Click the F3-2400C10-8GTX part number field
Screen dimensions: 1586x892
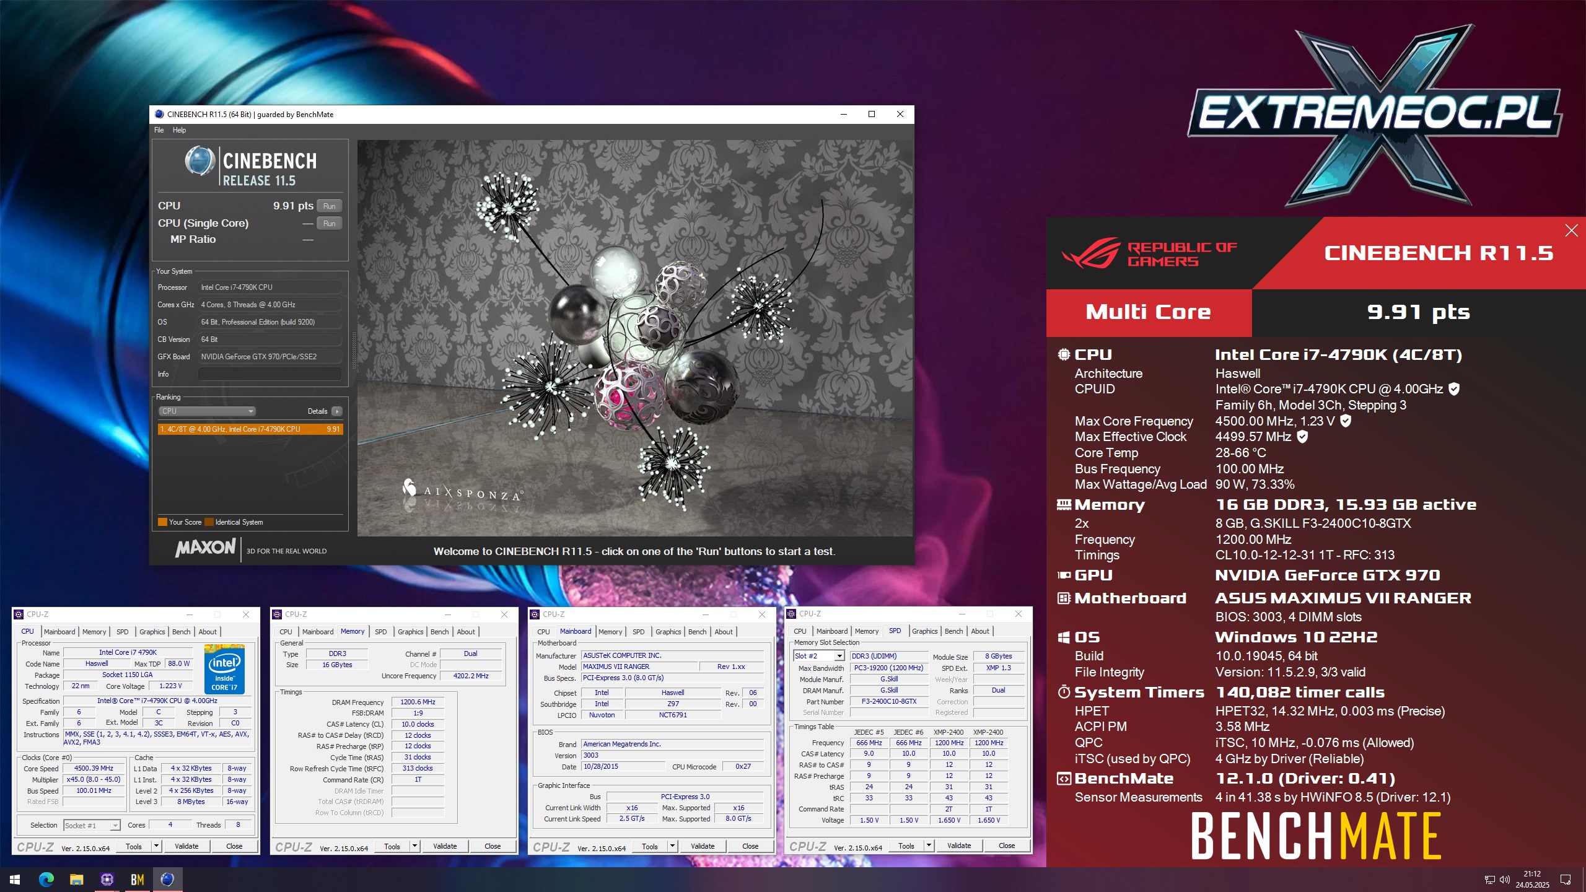coord(889,702)
